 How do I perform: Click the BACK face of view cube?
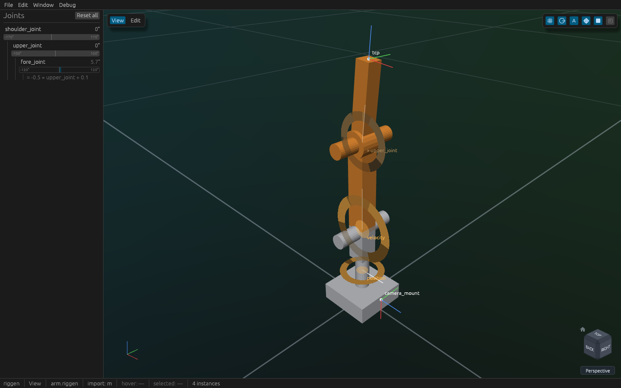point(590,348)
